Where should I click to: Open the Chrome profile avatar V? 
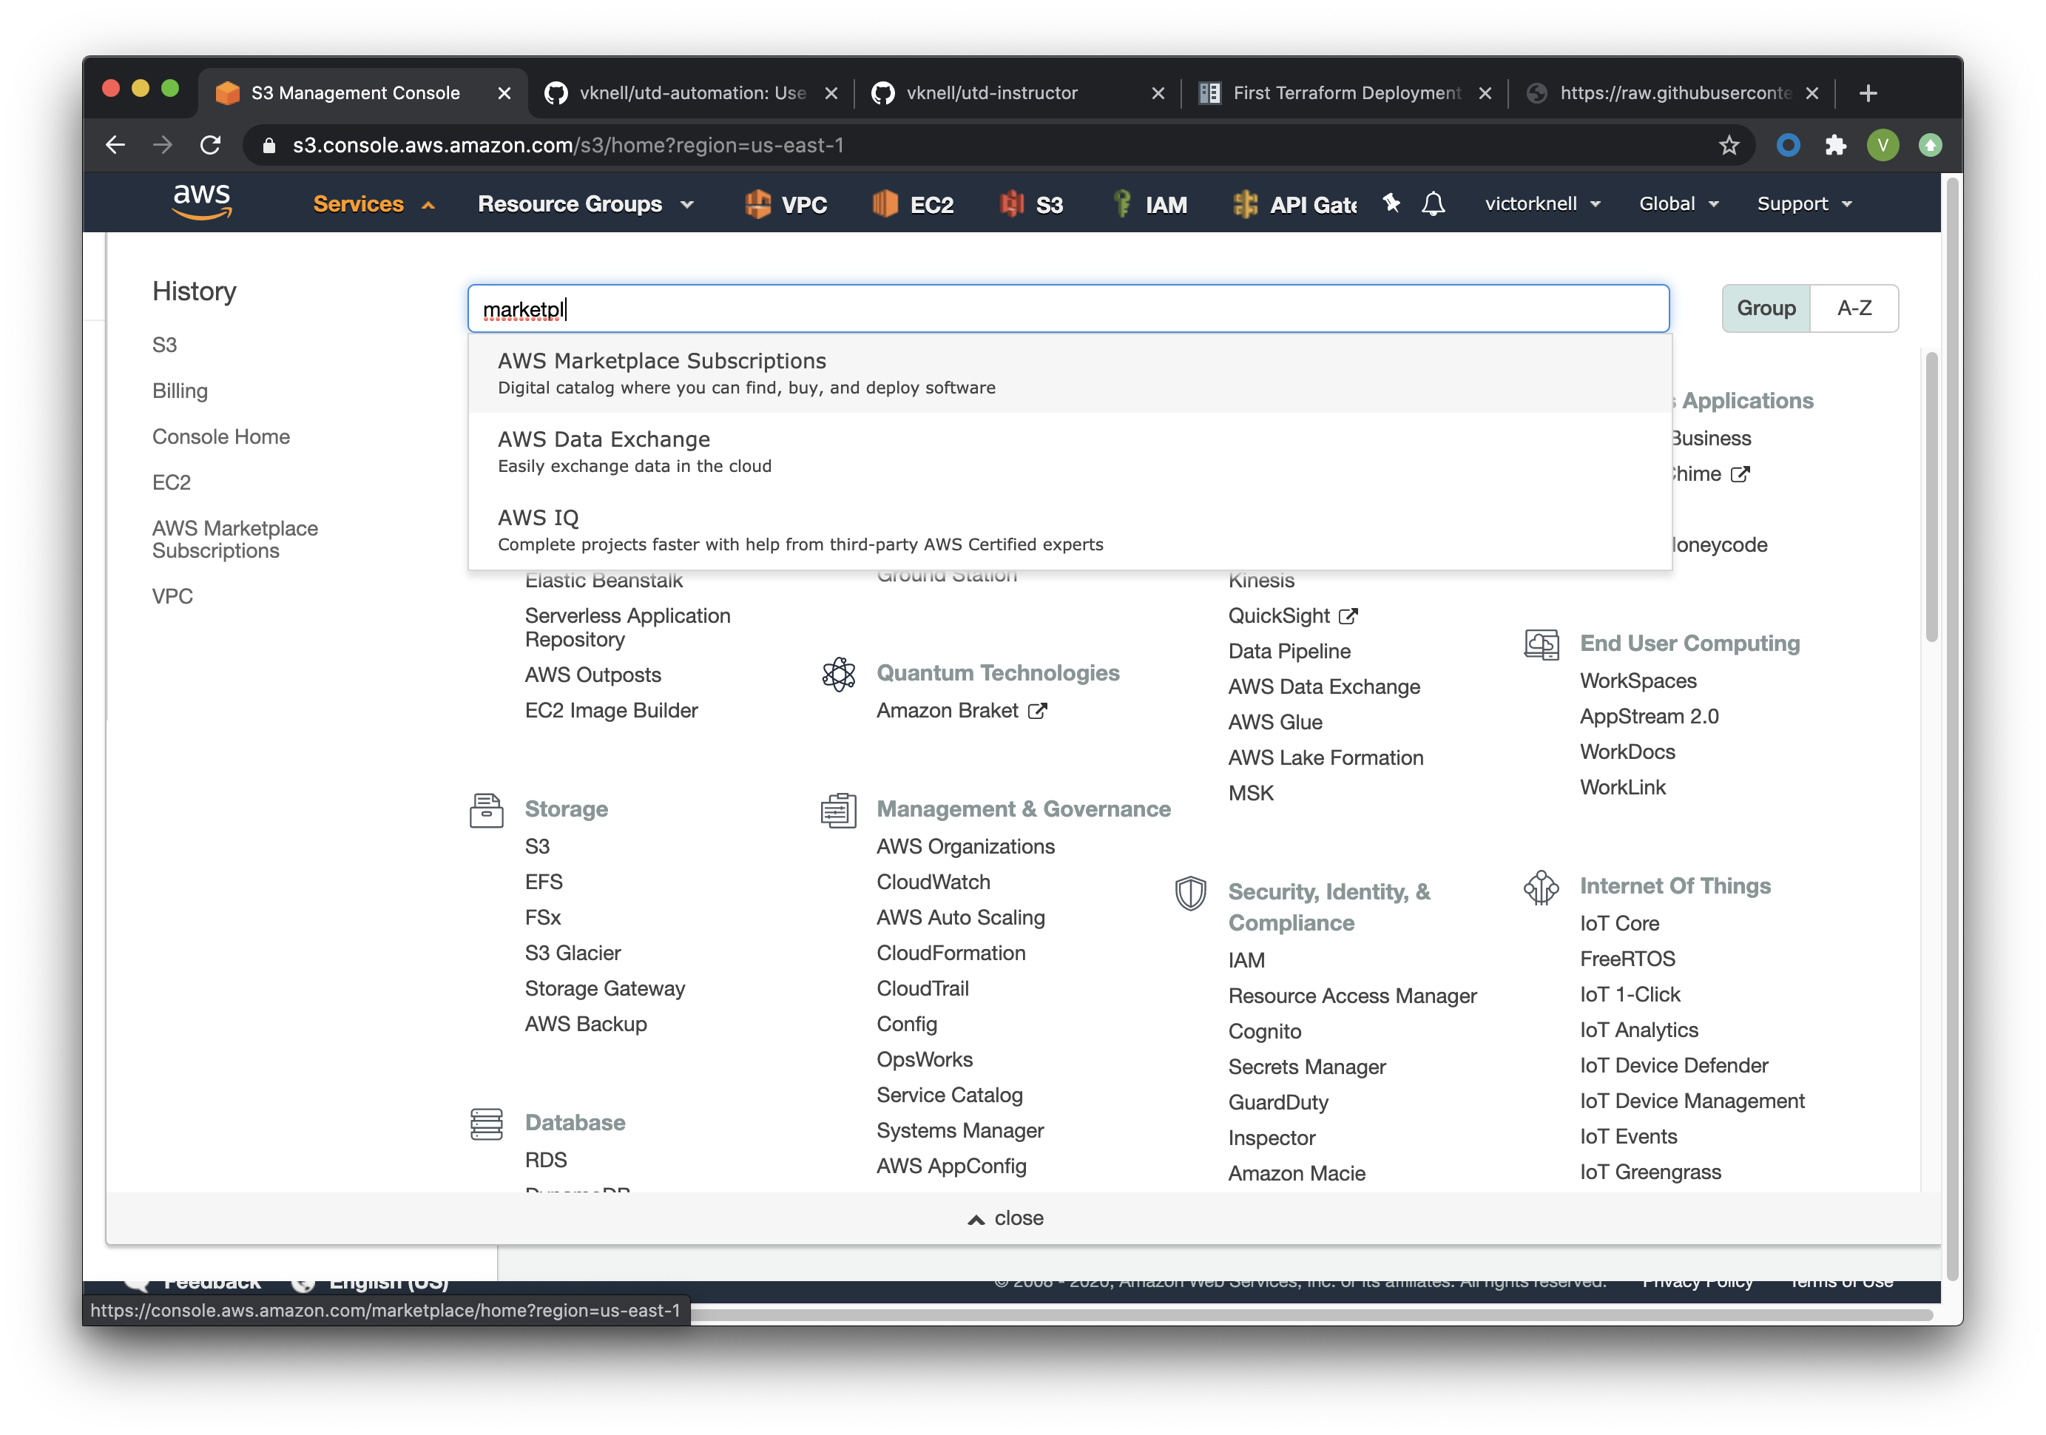pyautogui.click(x=1882, y=145)
